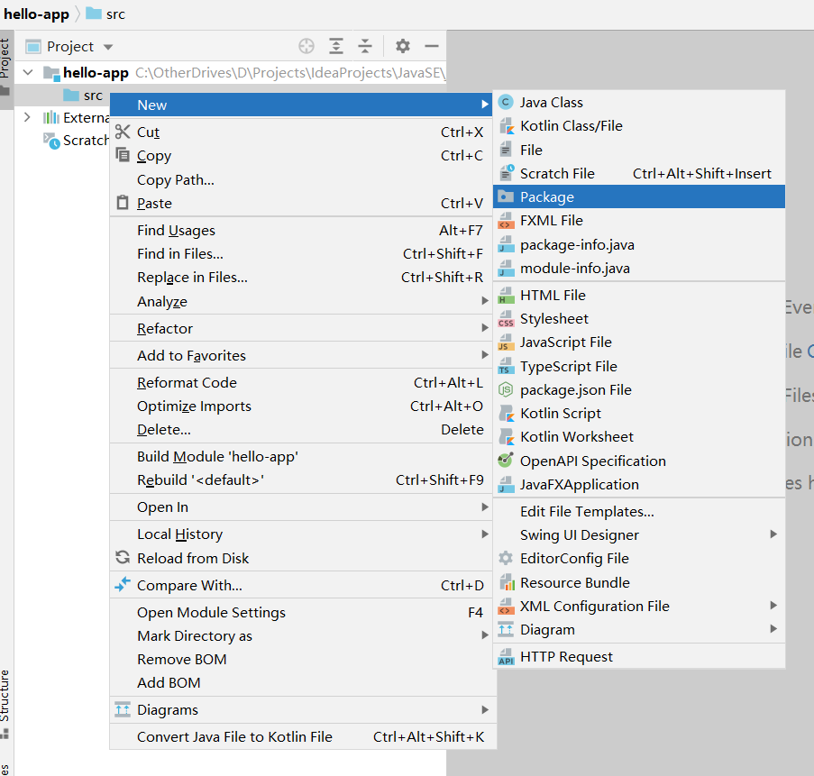This screenshot has height=776, width=814.
Task: Expand the External Libraries node
Action: (x=28, y=117)
